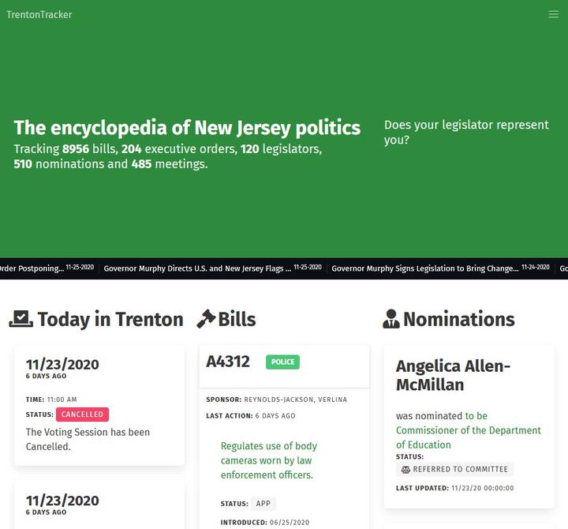
Task: Open Angelica Allen-McMillan nomination
Action: point(453,375)
